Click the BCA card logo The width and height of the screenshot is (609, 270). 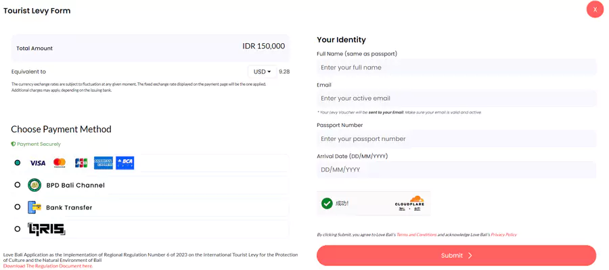tap(125, 163)
